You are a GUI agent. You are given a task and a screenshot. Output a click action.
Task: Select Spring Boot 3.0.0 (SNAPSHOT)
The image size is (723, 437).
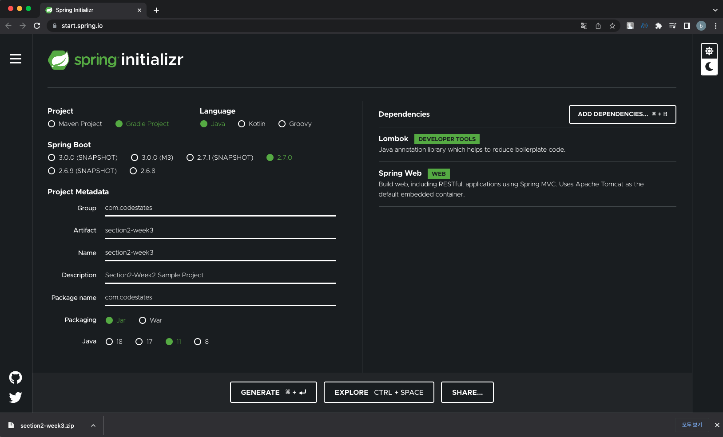coord(83,157)
